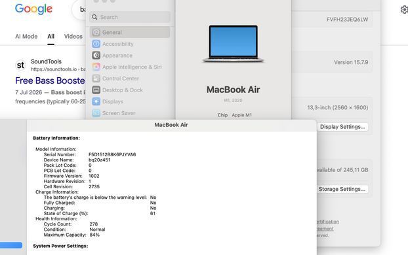Image resolution: width=408 pixels, height=255 pixels.
Task: Click the Desktop & Dock icon
Action: click(96, 90)
